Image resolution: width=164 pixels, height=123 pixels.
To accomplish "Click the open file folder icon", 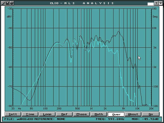I will click(3, 3).
